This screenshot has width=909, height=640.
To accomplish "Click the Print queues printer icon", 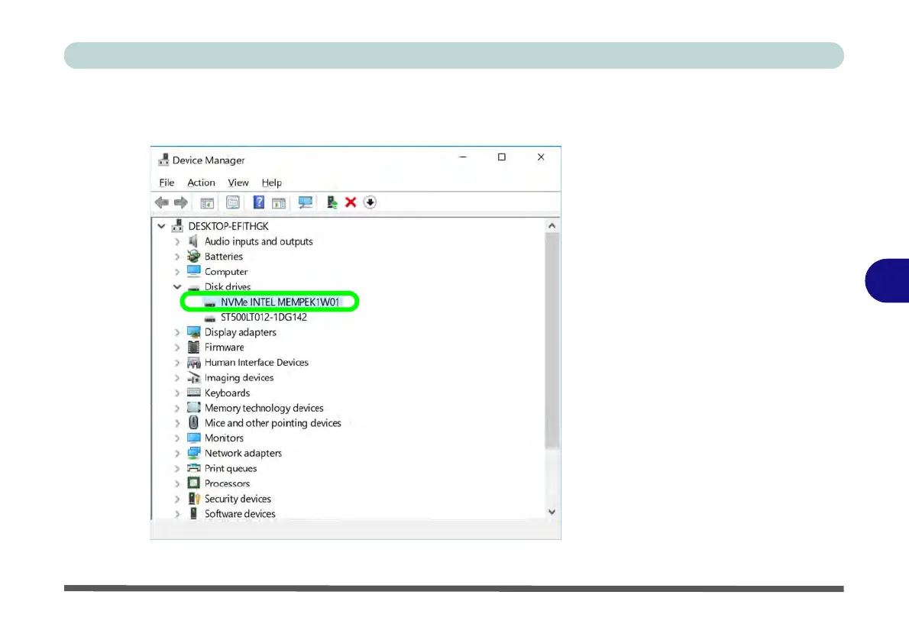I will click(193, 468).
